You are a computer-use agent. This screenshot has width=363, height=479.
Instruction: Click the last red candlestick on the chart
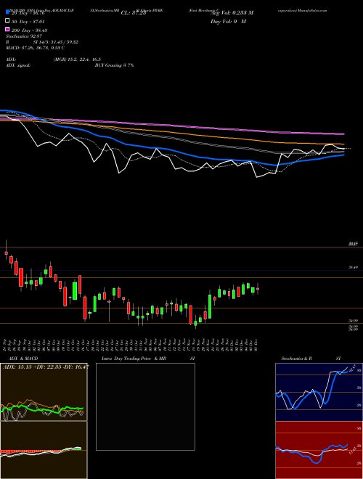tap(258, 289)
